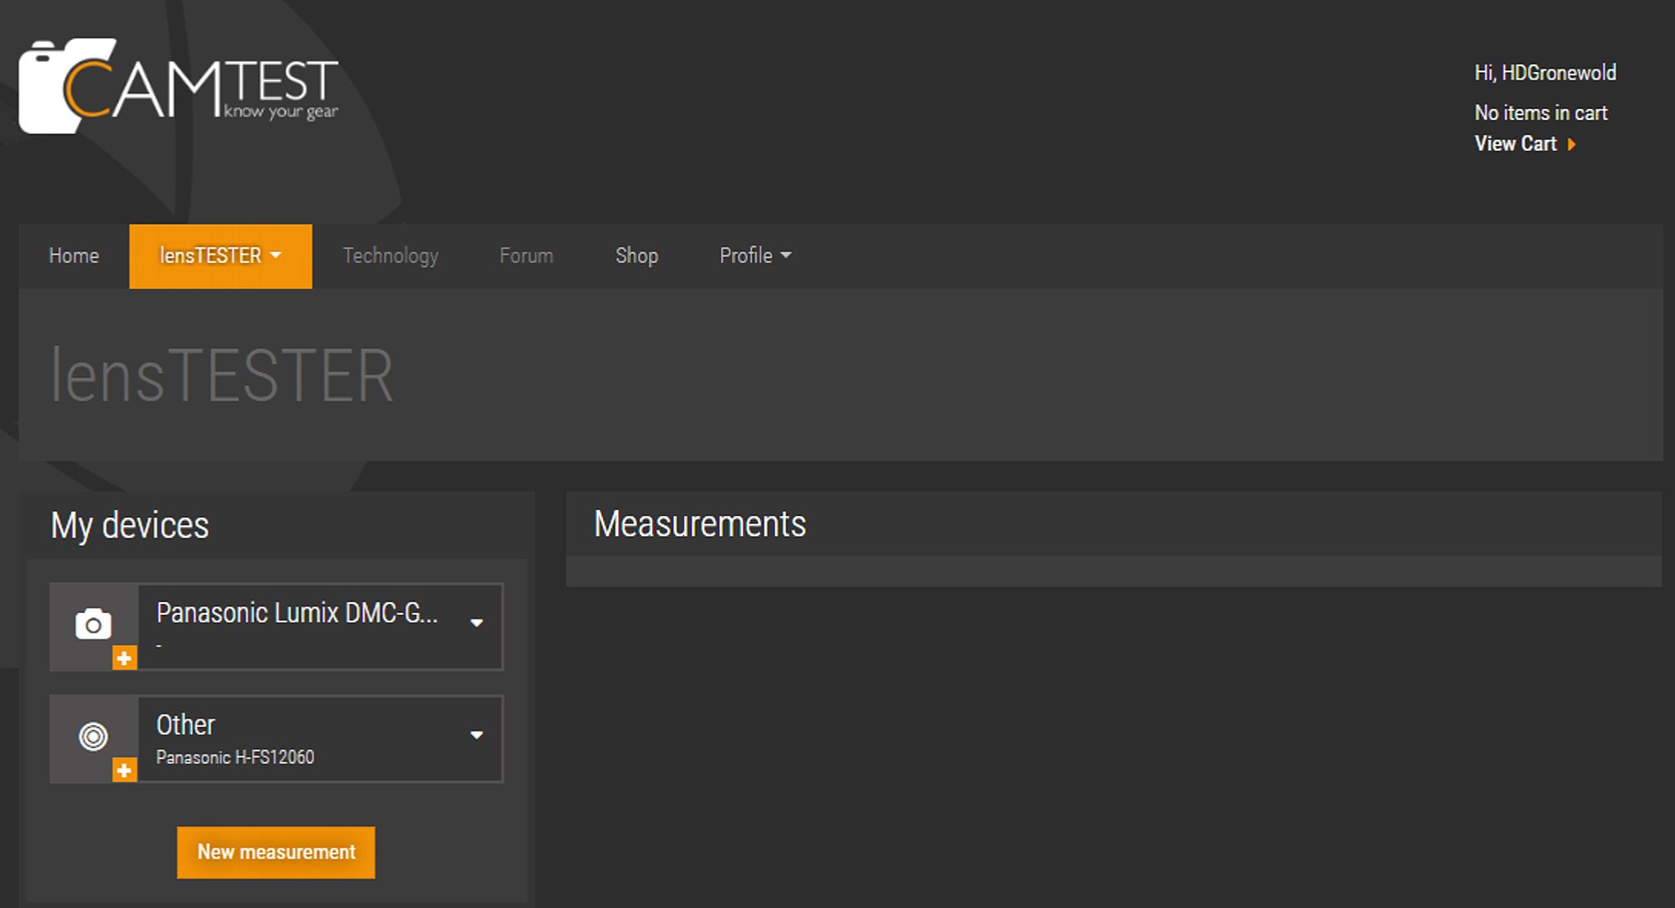Start a New measurement
The image size is (1675, 908).
pos(276,853)
